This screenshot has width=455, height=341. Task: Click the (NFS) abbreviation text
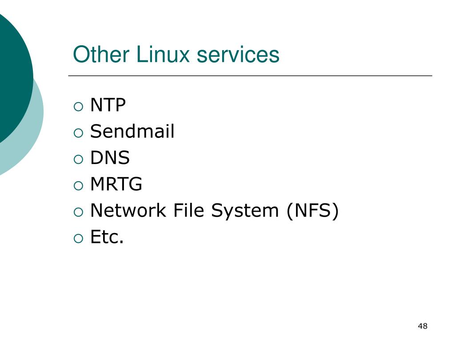click(x=312, y=211)
